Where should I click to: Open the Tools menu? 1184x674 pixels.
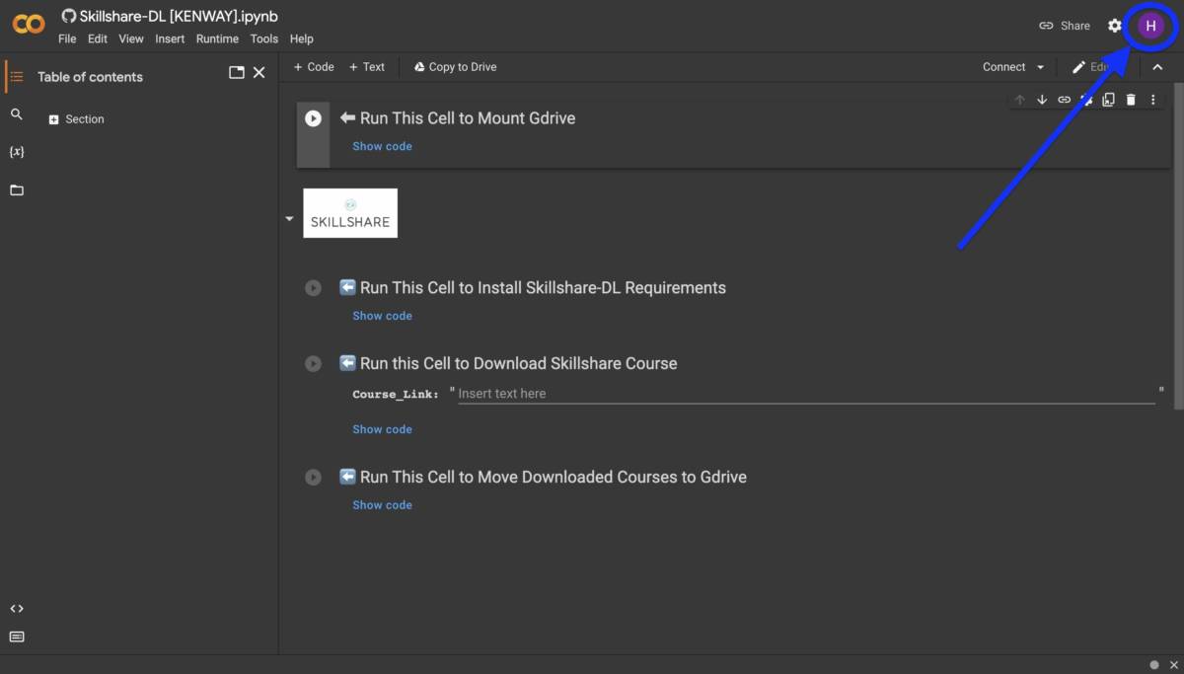coord(264,39)
